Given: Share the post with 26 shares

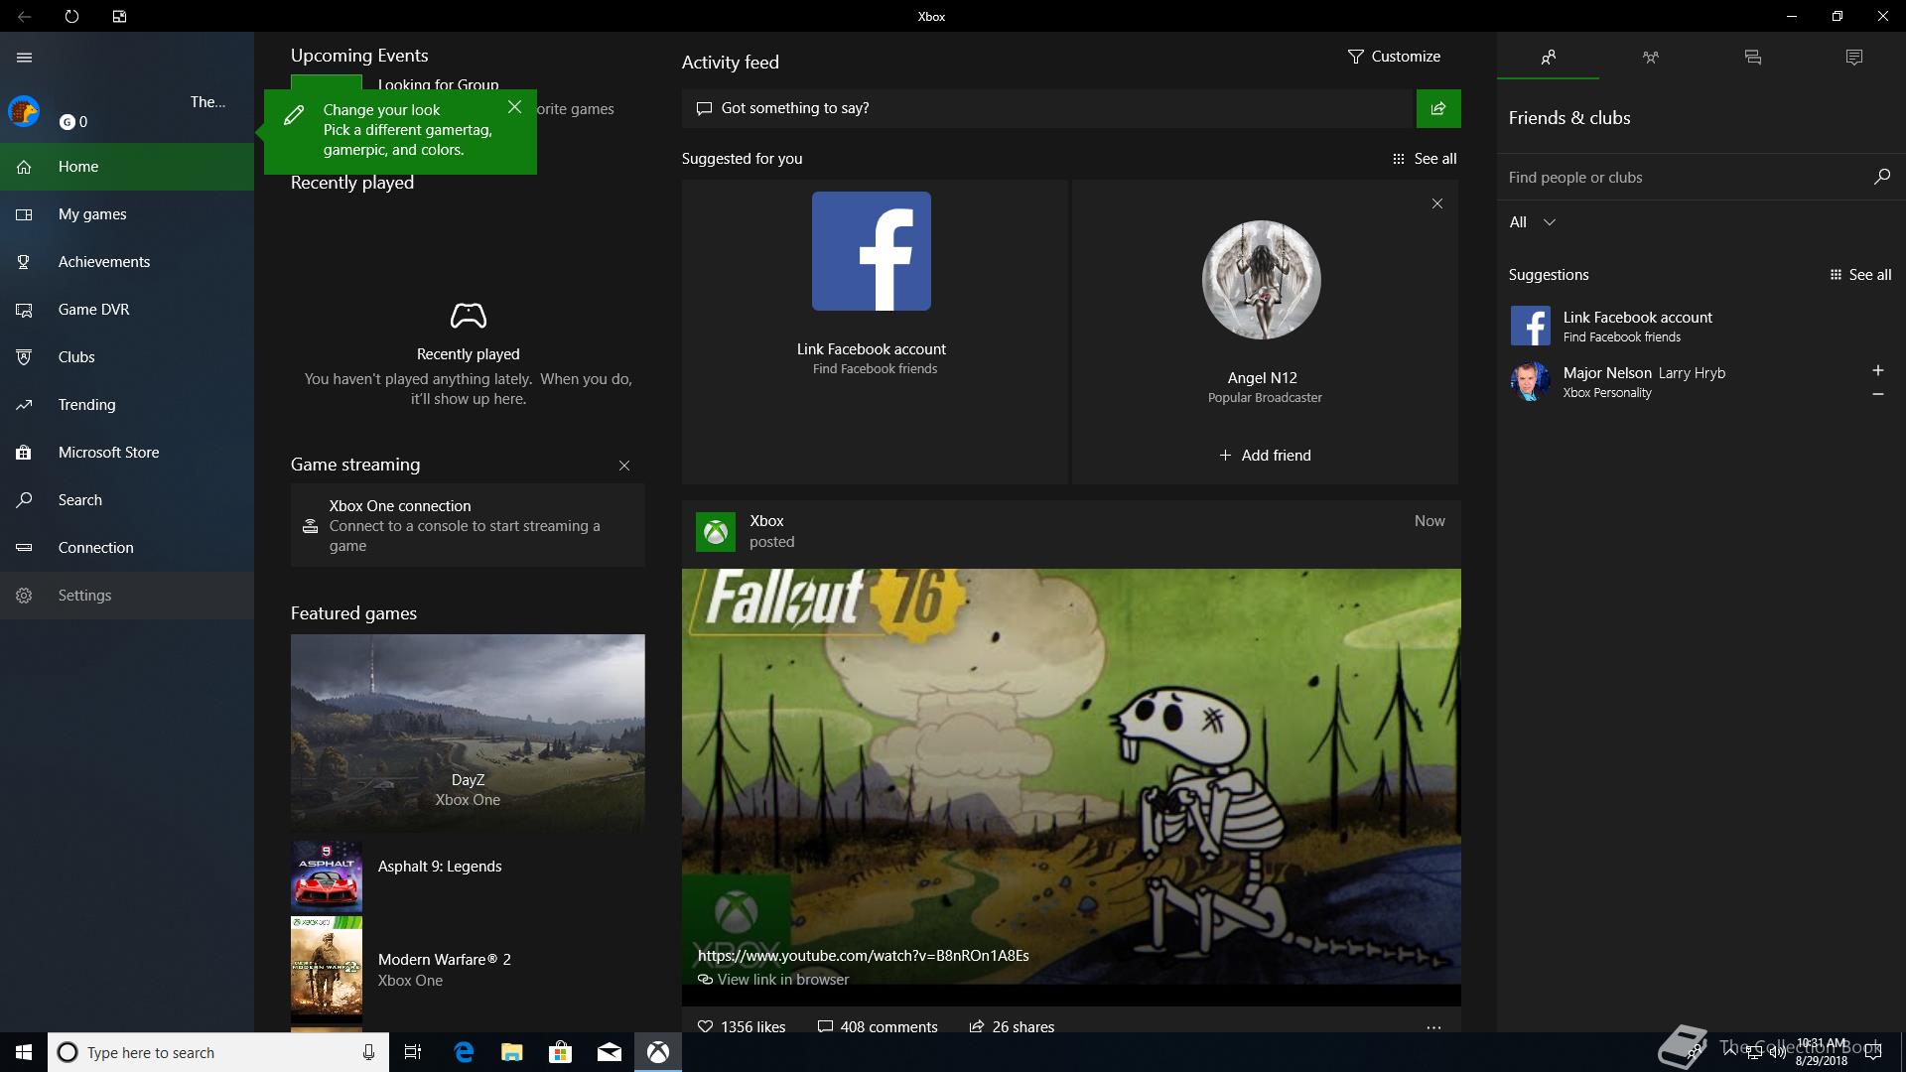Looking at the screenshot, I should coord(1012,1027).
